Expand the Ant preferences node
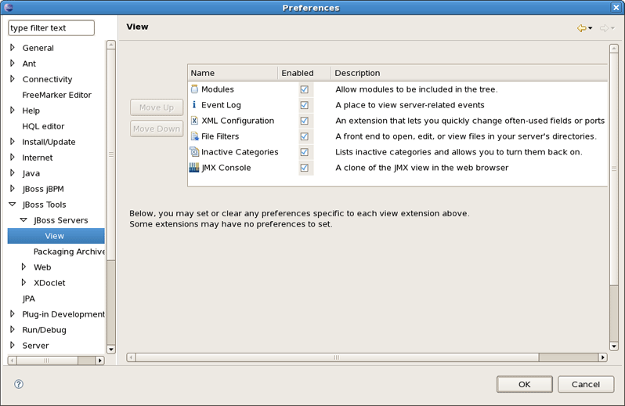 [x=13, y=63]
